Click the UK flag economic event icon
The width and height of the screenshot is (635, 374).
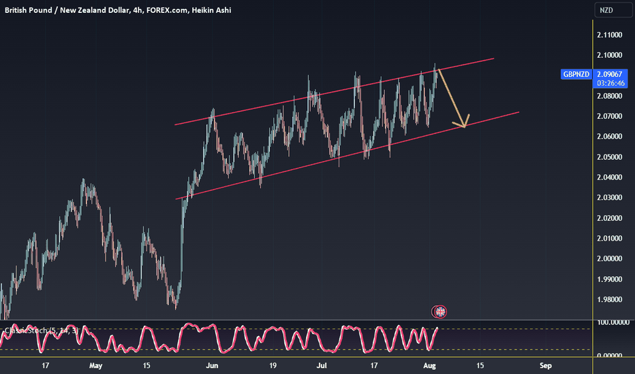tap(440, 311)
